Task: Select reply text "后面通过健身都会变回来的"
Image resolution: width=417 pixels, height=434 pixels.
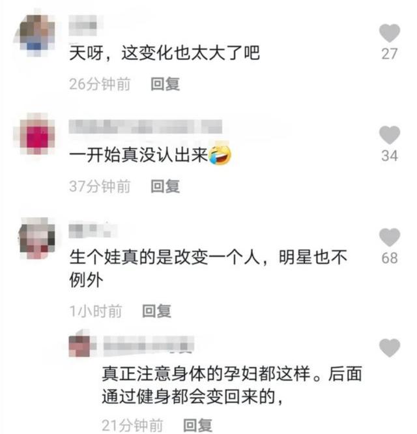Action: pos(232,385)
